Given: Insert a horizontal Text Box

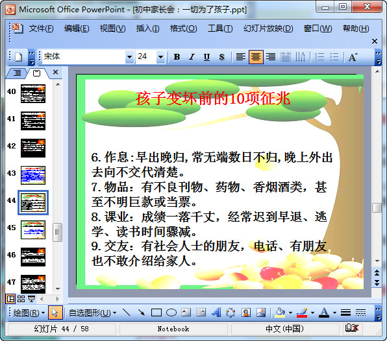Looking at the screenshot, I should point(186,312).
